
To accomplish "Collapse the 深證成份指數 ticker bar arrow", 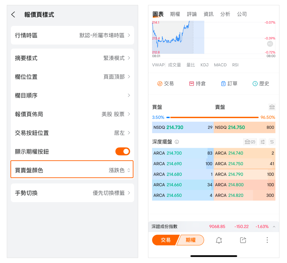I will [x=274, y=227].
